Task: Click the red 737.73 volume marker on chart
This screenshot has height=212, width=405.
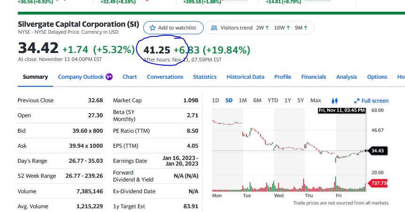Action: pos(378,183)
